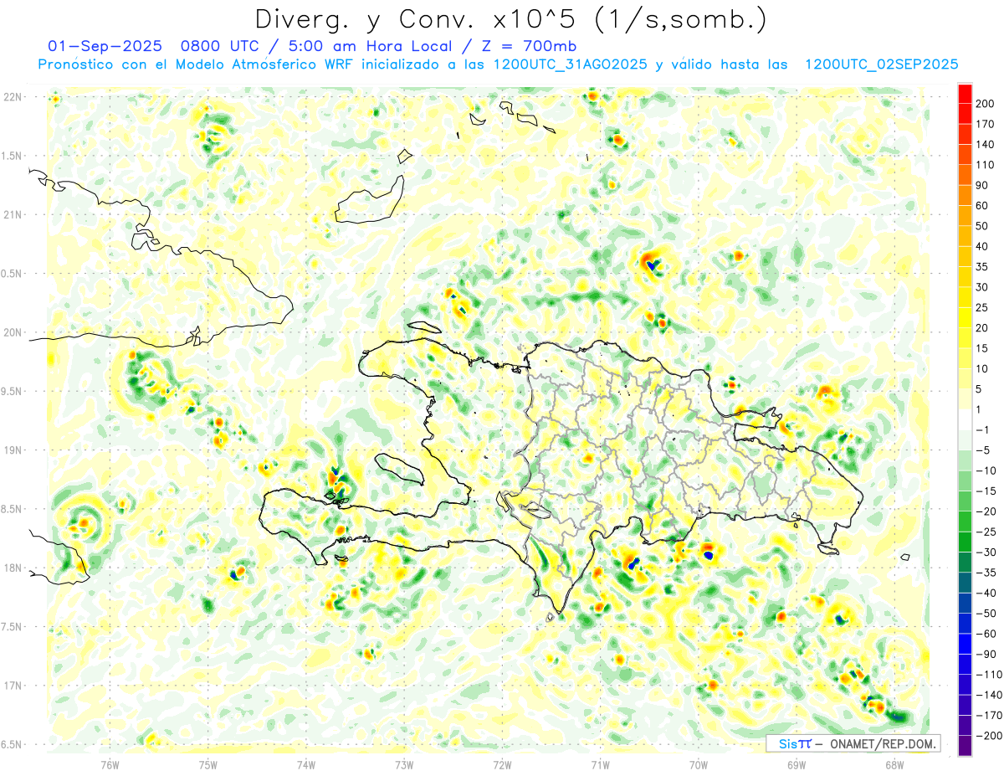This screenshot has height=776, width=1004.
Task: Click the 18N latitude label
Action: click(x=13, y=568)
